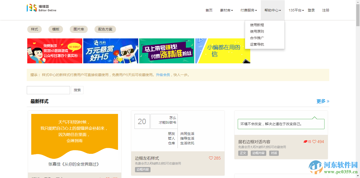The height and width of the screenshot is (178, 360).
Task: Click 张嘉佳《从你的全世界路过》 caption
Action: point(74,164)
